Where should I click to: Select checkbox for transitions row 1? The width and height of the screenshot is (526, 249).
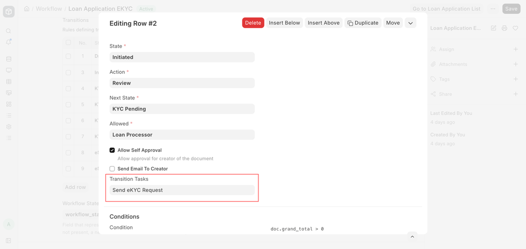[x=68, y=56]
